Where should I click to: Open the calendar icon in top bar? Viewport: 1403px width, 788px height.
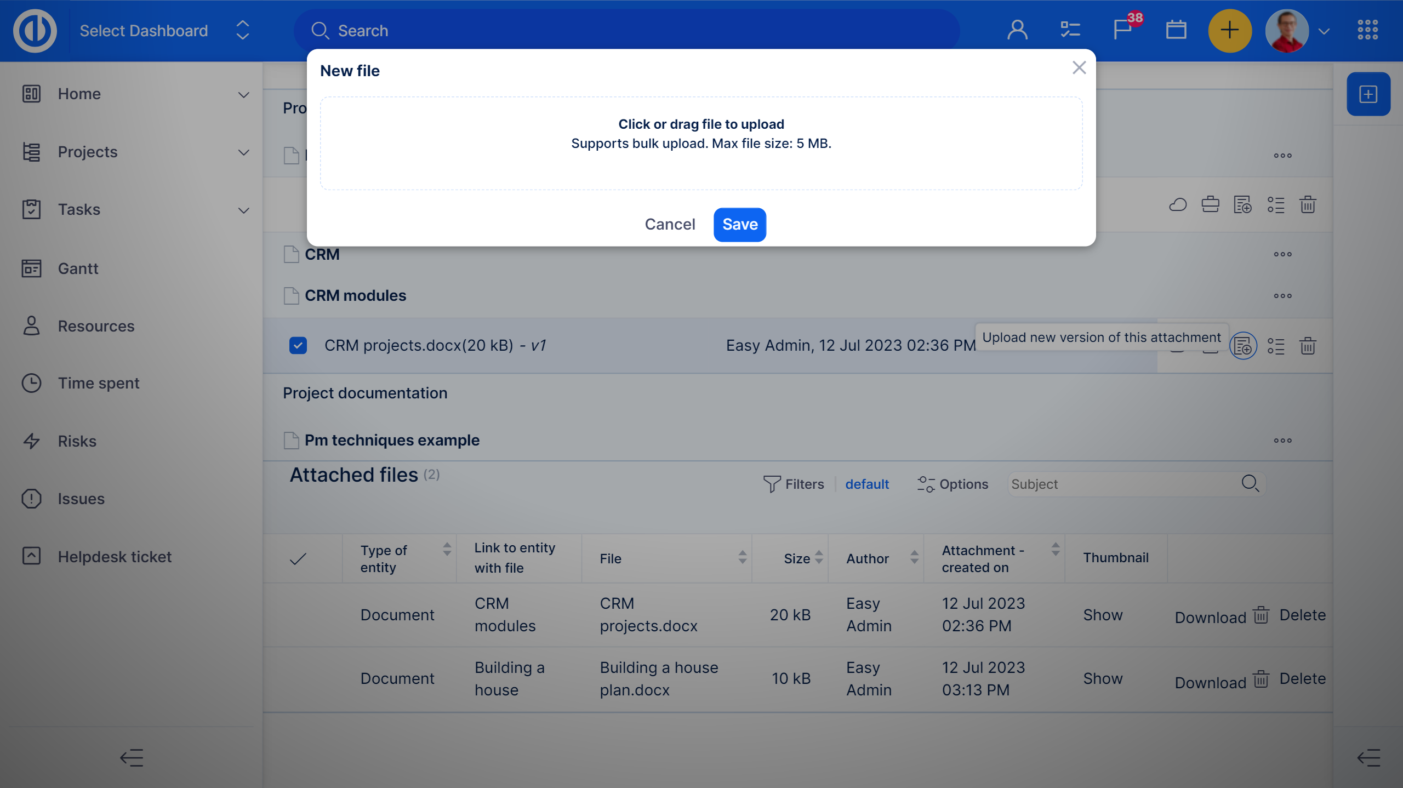pos(1176,30)
